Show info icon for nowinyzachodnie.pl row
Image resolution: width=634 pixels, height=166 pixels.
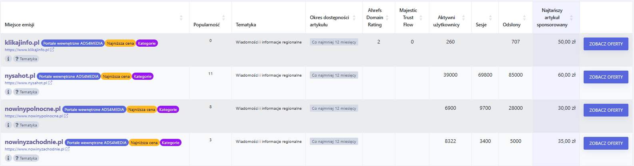8,158
